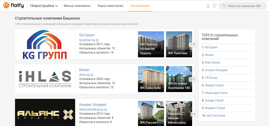
Task: Open the ЖК Casa Bella thumbnail
Action: pos(151,79)
